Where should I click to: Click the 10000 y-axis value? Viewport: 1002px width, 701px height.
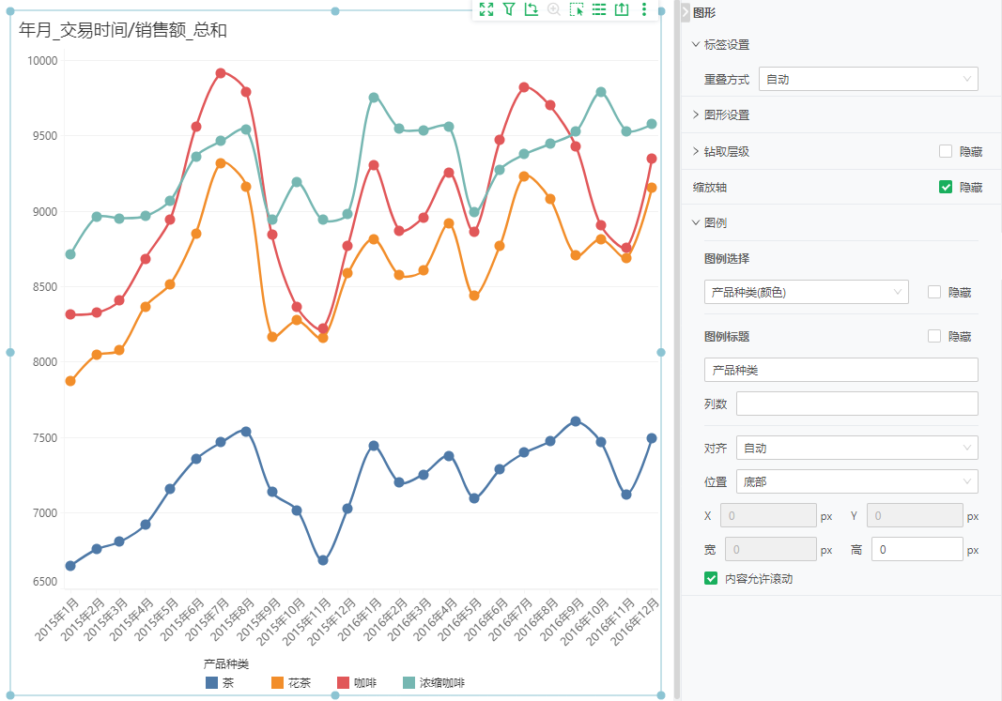(42, 61)
